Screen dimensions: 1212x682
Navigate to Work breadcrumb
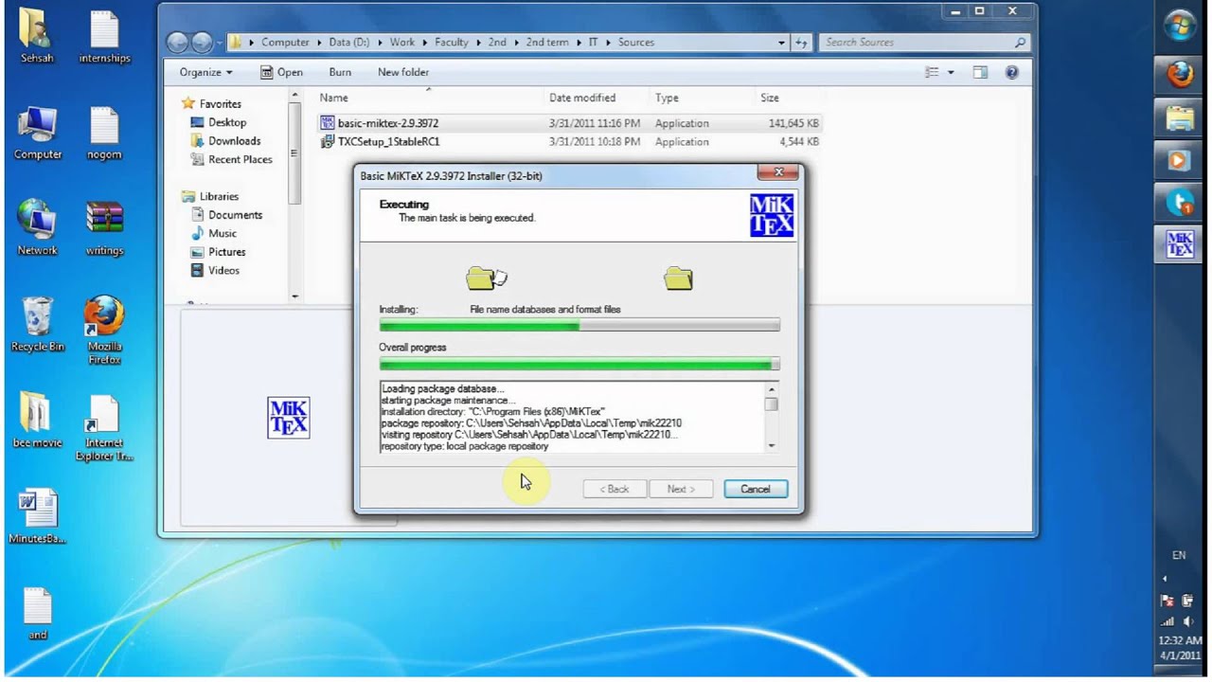[402, 43]
